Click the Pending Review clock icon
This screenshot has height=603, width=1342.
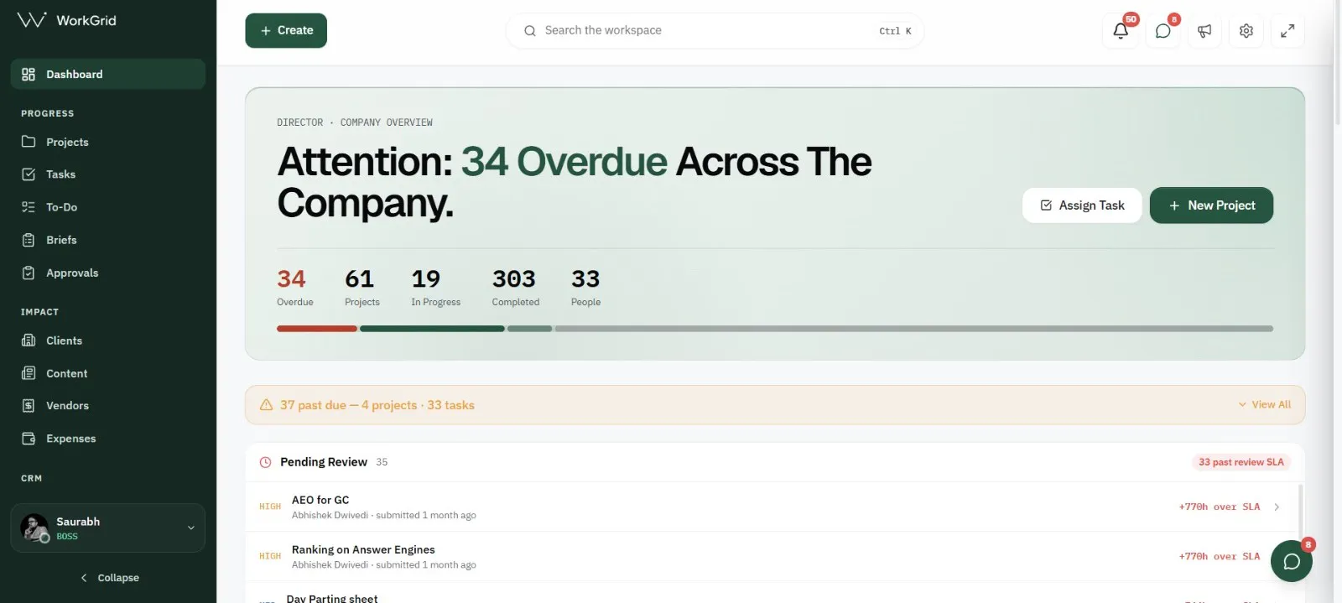pyautogui.click(x=265, y=462)
